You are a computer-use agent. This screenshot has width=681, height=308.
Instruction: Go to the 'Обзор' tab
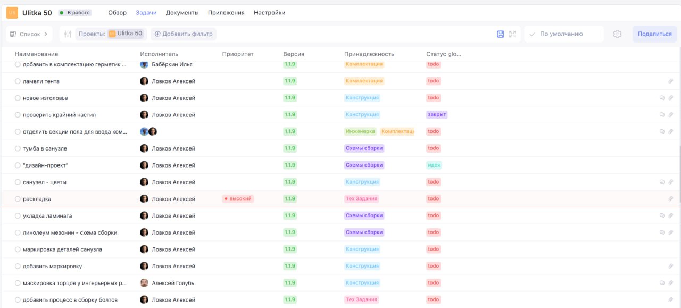(x=117, y=13)
